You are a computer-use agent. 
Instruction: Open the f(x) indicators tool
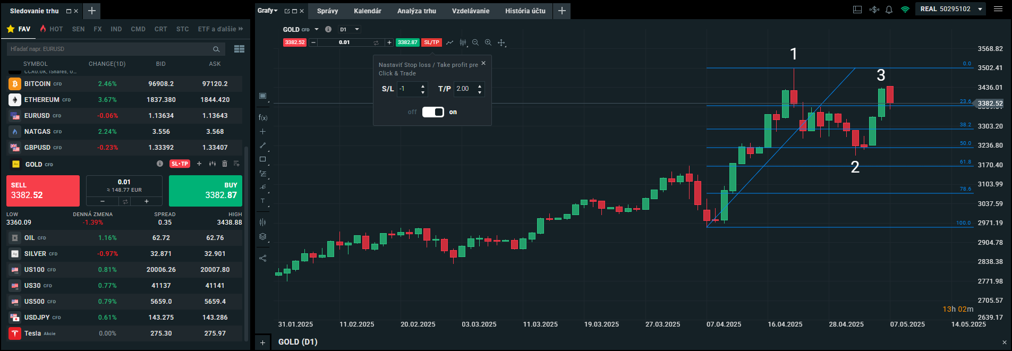coord(263,117)
